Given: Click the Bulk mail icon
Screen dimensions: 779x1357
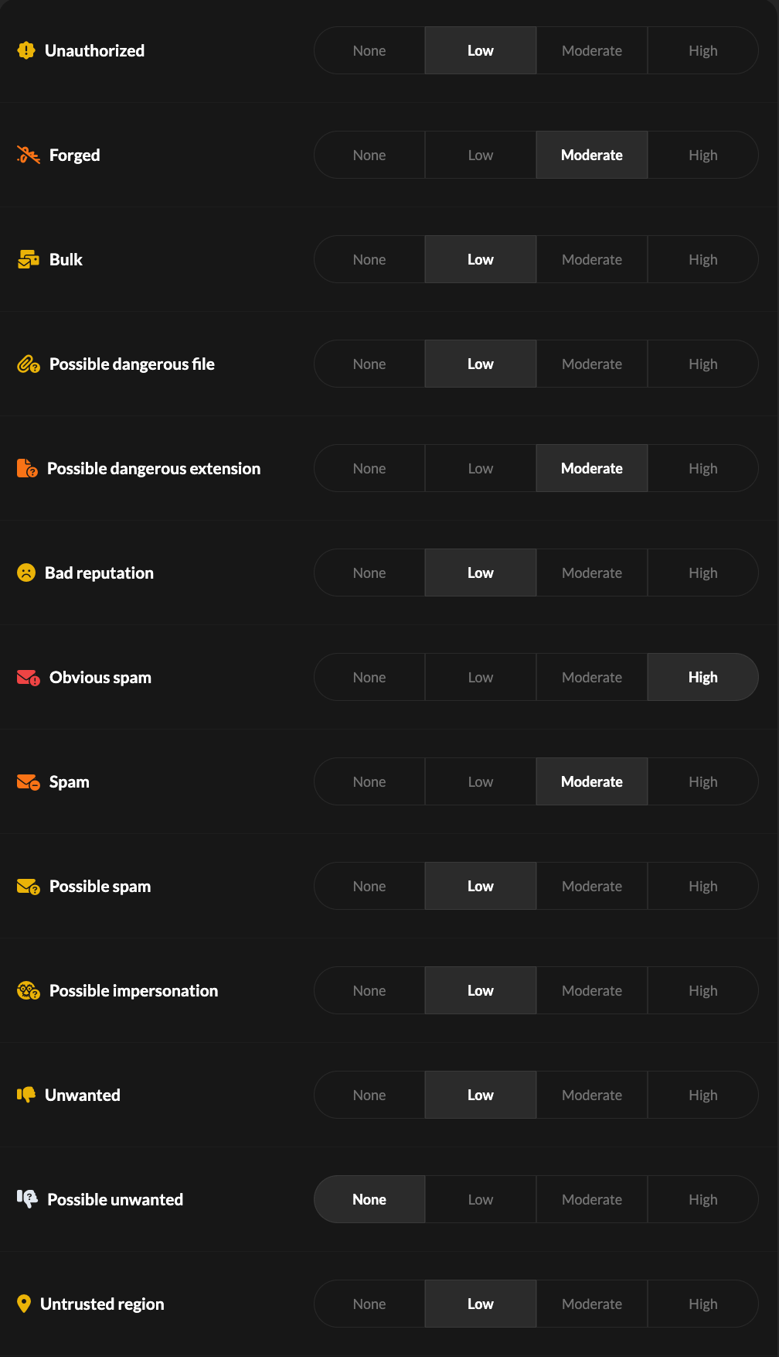Looking at the screenshot, I should (29, 259).
